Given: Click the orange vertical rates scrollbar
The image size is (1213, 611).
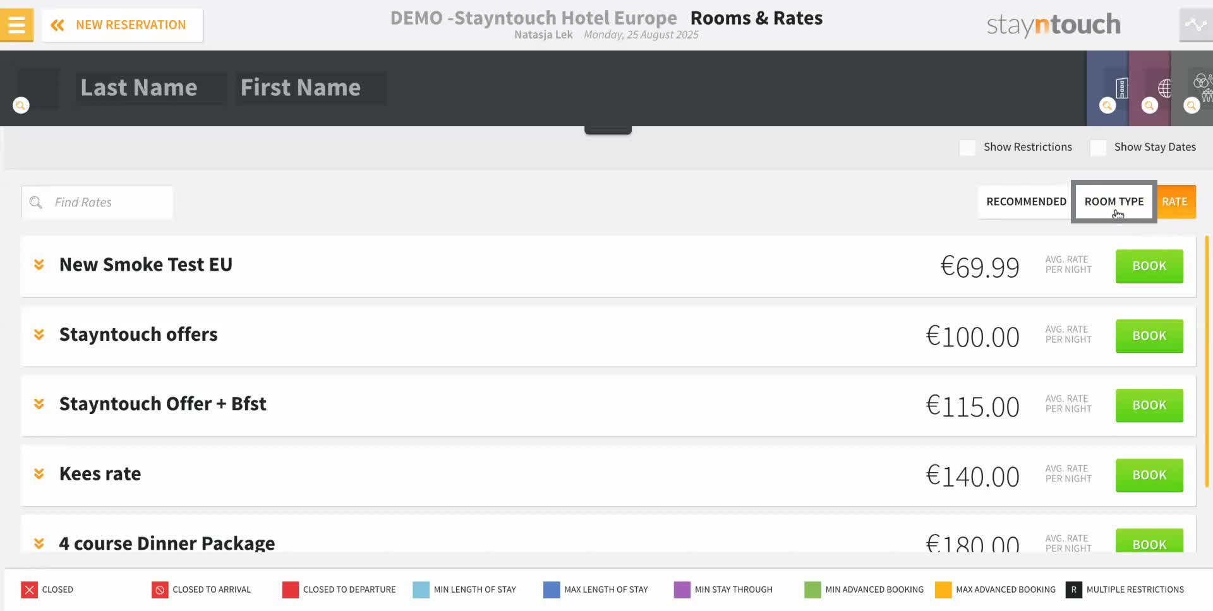Looking at the screenshot, I should tap(1207, 361).
